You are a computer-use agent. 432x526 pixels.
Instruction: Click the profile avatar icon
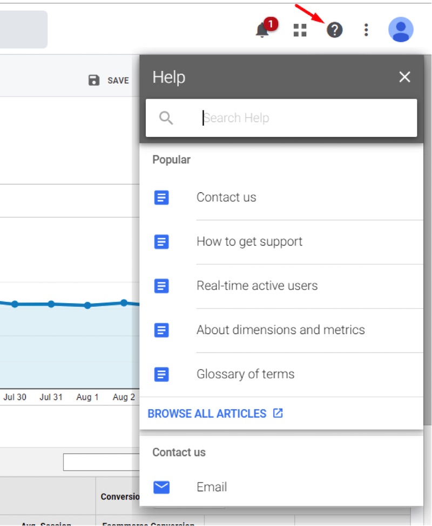(400, 29)
